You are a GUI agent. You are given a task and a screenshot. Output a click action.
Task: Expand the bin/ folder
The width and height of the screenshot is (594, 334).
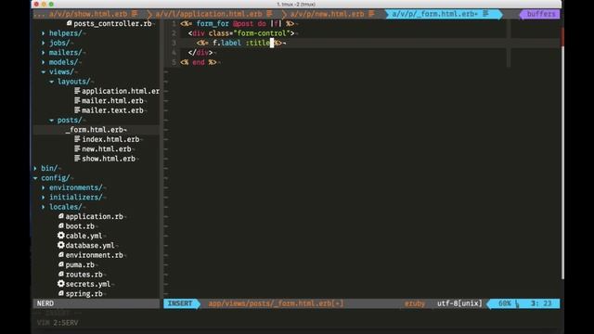[x=35, y=168]
